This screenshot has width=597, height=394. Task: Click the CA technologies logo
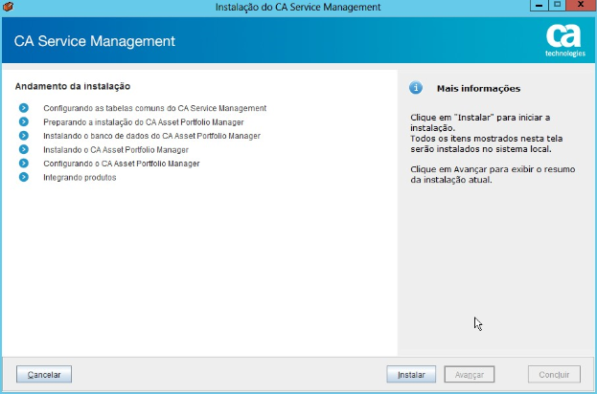565,41
